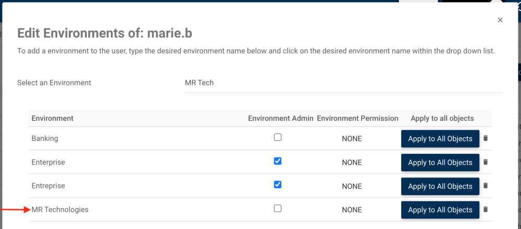Click the MR Technologies environment name
Image resolution: width=521 pixels, height=229 pixels.
[60, 210]
